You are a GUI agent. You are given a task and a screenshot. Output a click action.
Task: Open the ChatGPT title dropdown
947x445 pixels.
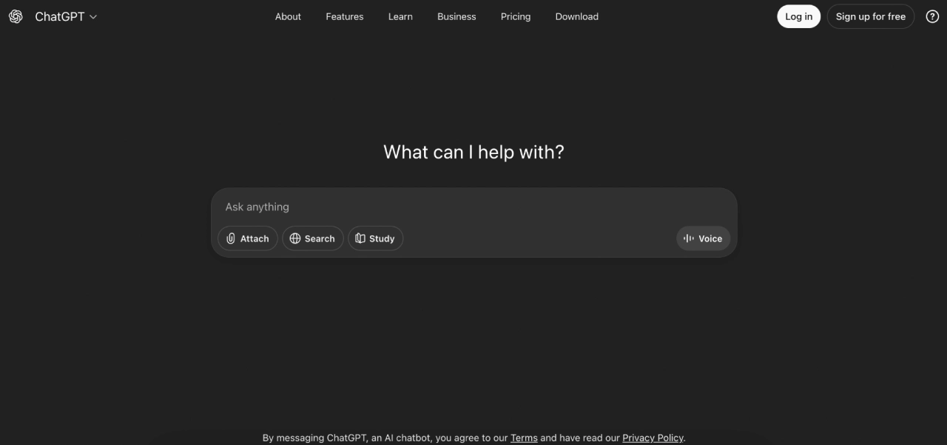pos(60,16)
